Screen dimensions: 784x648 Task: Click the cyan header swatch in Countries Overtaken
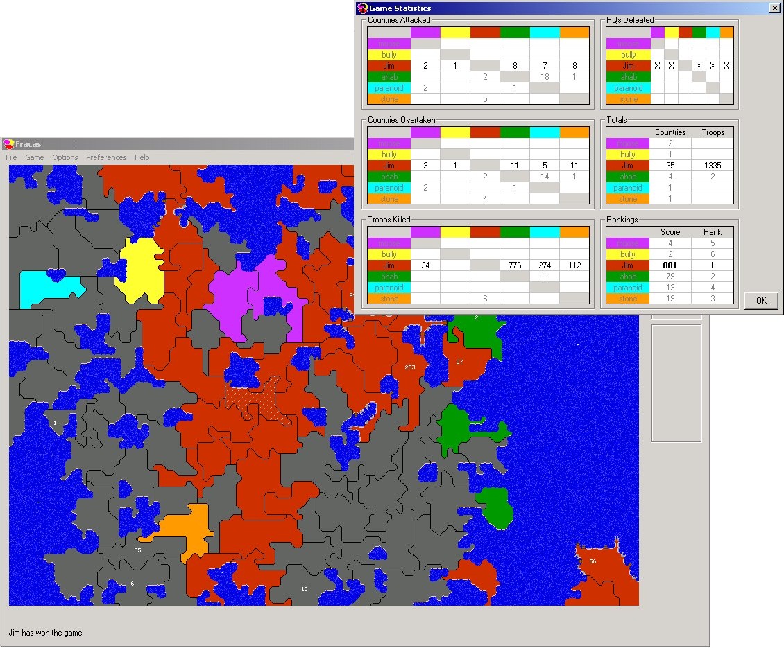click(x=545, y=132)
